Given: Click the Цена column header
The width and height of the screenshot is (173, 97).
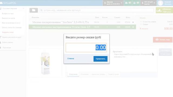Looking at the screenshot, I should 97,17.
